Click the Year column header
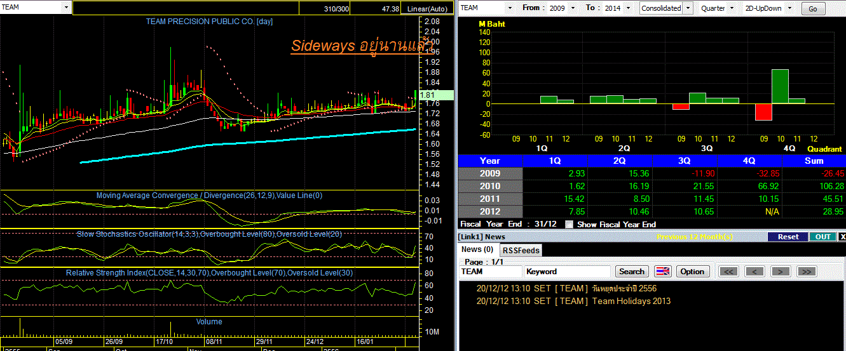Screen dimensions: 846x351 pos(490,161)
